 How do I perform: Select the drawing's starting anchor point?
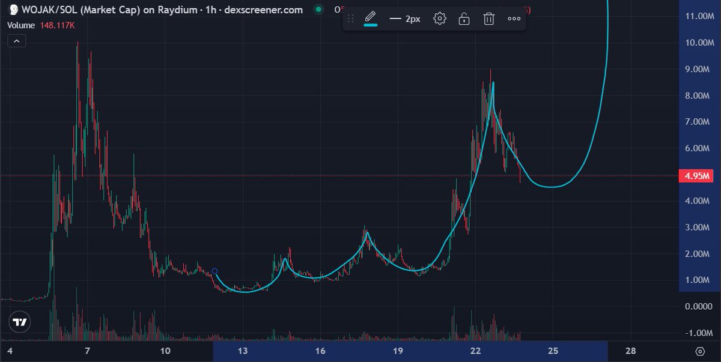pyautogui.click(x=215, y=271)
